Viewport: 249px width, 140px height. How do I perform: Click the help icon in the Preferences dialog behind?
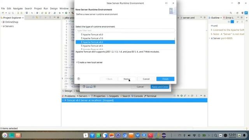click(84, 86)
